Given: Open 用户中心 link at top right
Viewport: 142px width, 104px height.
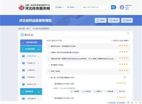Looking at the screenshot, I should 129,5.
